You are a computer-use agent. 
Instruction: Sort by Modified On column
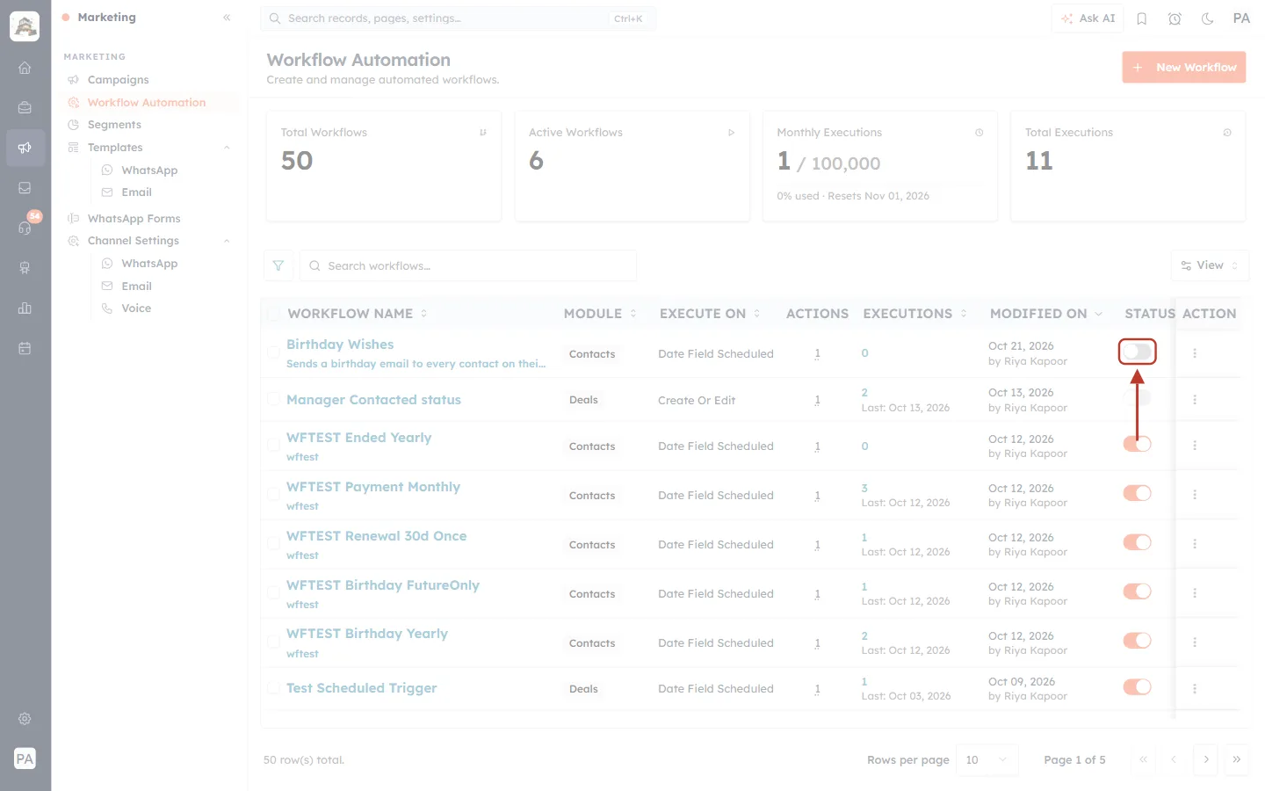(1045, 314)
